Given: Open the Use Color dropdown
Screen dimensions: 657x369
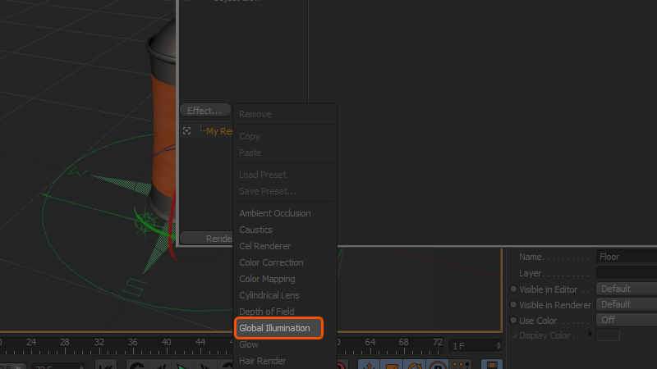Looking at the screenshot, I should [x=626, y=320].
